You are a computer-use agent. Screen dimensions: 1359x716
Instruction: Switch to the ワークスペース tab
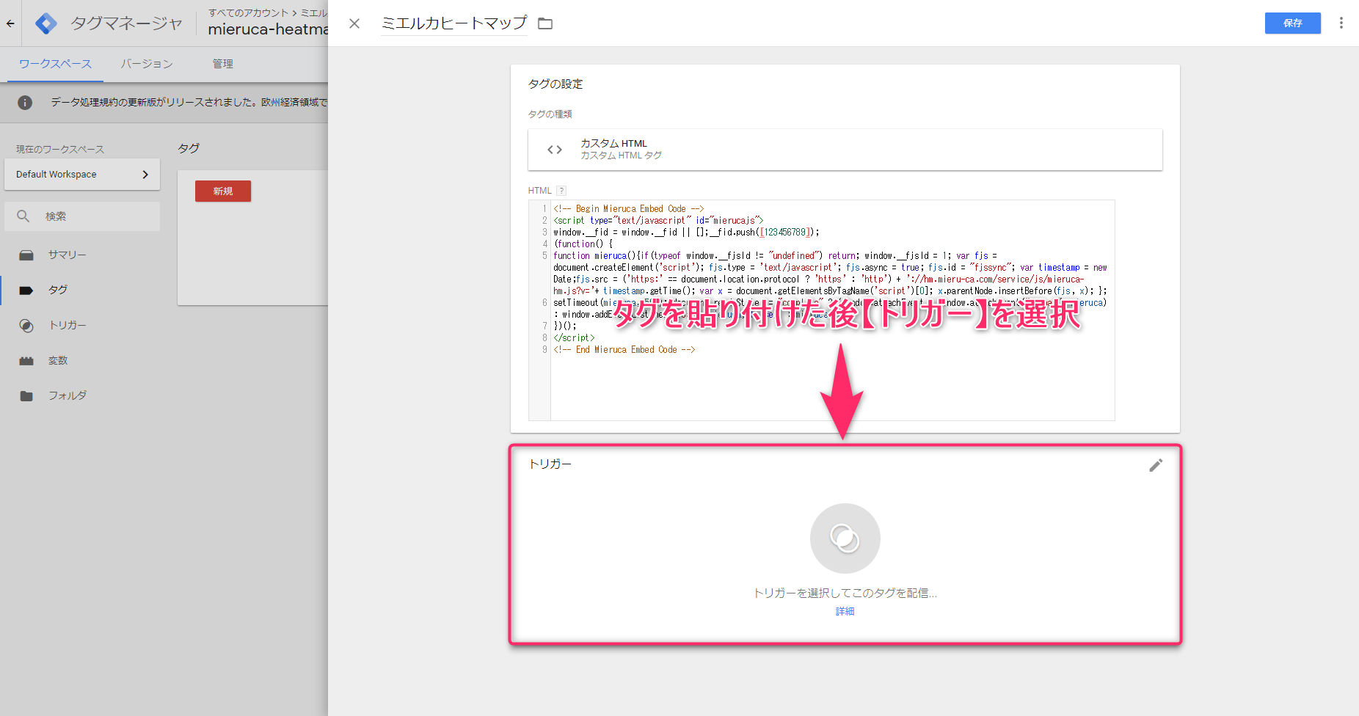(56, 64)
